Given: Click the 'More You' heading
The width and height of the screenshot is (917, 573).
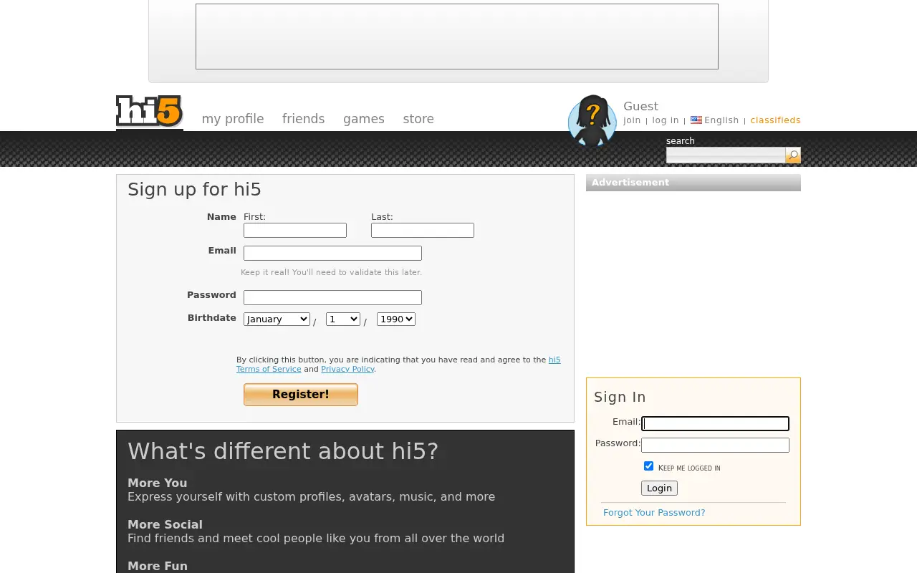Looking at the screenshot, I should (x=158, y=483).
